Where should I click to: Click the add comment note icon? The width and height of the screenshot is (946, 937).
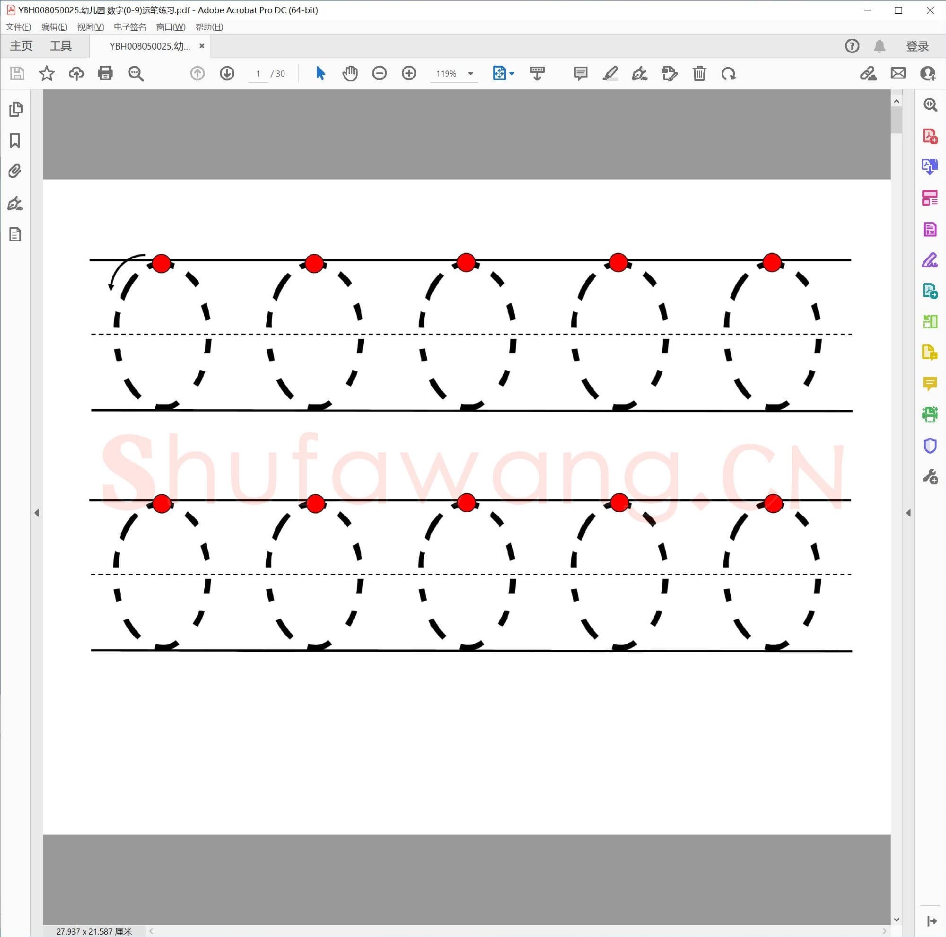pos(580,73)
